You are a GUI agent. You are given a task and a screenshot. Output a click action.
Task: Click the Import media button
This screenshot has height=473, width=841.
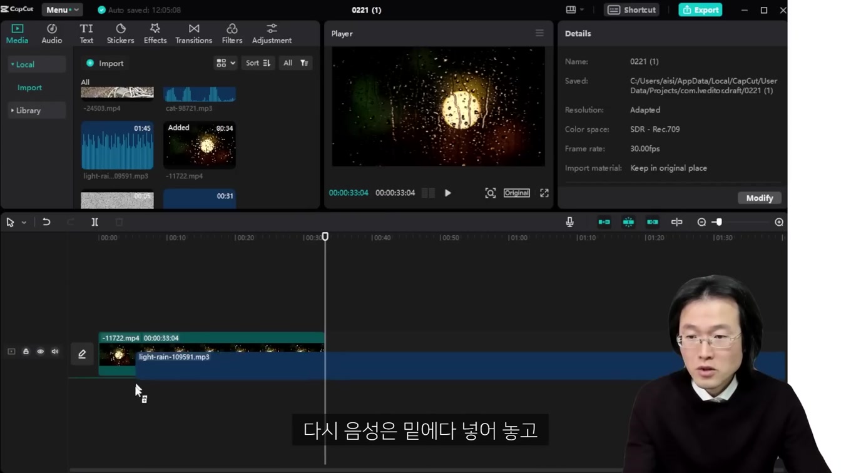pyautogui.click(x=105, y=63)
